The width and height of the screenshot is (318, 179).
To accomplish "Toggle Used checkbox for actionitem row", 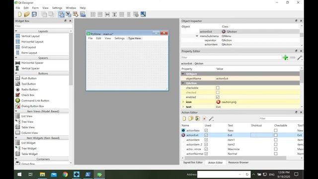I will (x=206, y=140).
